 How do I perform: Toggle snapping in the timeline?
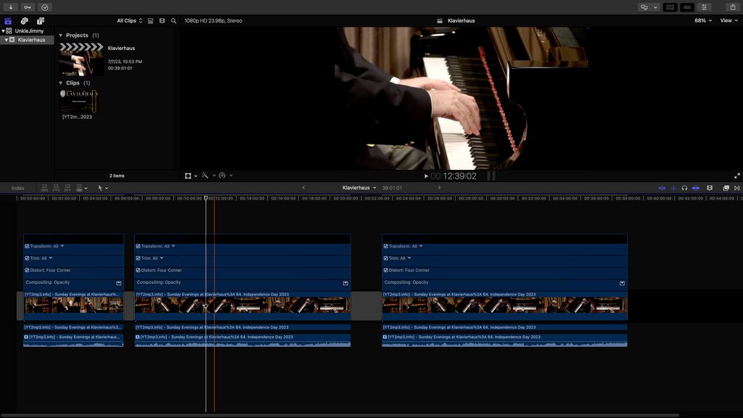(x=696, y=188)
